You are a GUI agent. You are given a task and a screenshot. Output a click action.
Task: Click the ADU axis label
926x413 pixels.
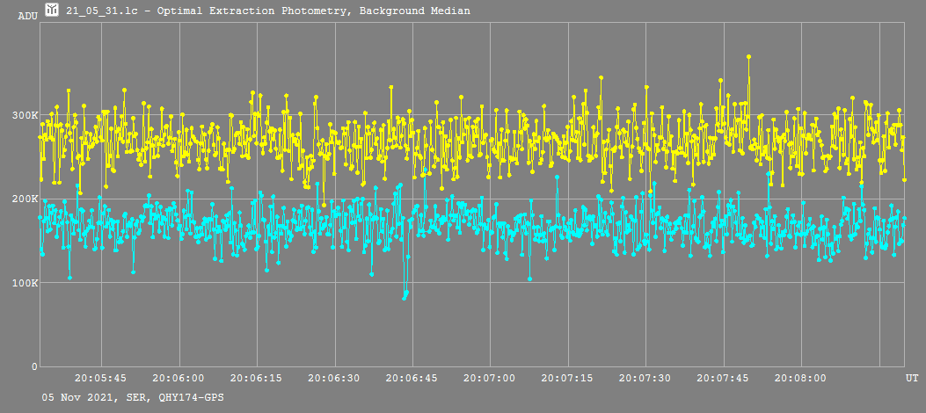coord(27,16)
